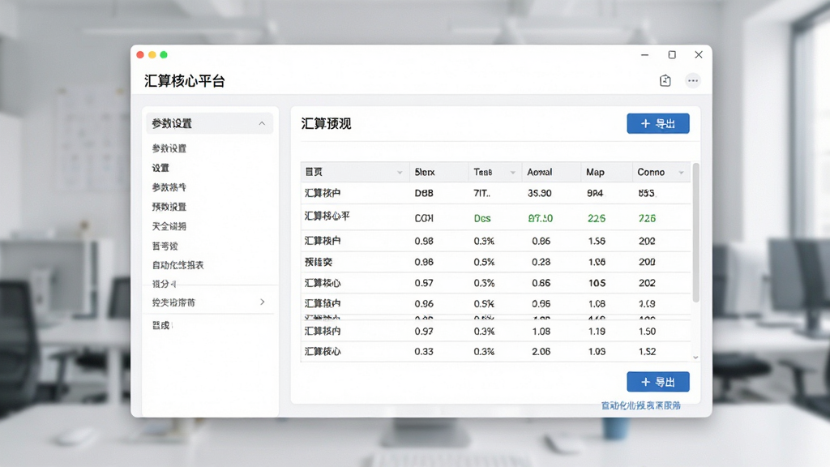Click the Map column header
The height and width of the screenshot is (467, 830).
click(x=596, y=172)
